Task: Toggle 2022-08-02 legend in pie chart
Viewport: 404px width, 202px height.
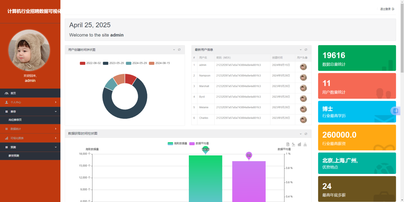Action: click(90, 63)
